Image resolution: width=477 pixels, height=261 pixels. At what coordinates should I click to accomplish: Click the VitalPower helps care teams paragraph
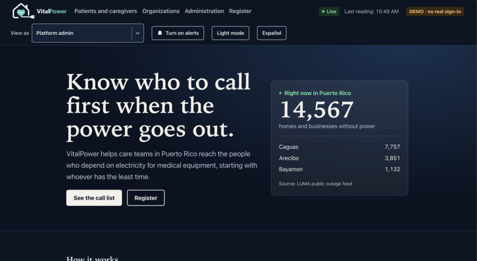pos(162,165)
